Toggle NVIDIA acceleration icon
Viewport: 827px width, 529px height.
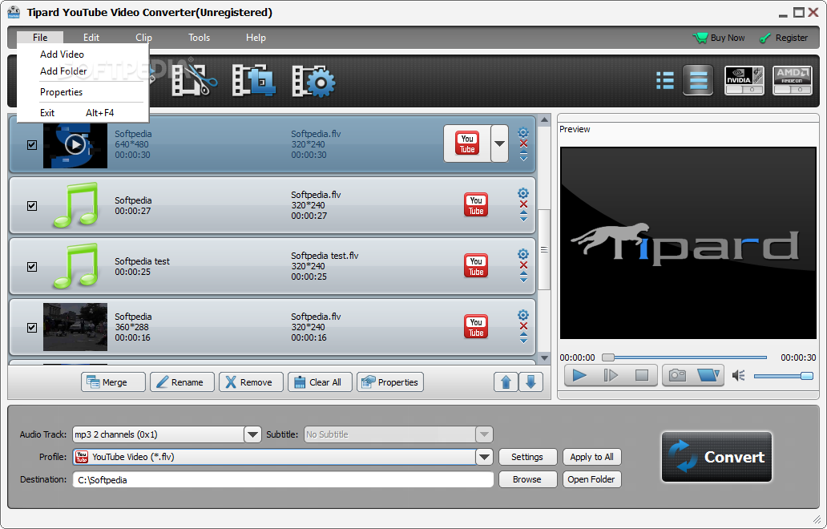point(744,80)
